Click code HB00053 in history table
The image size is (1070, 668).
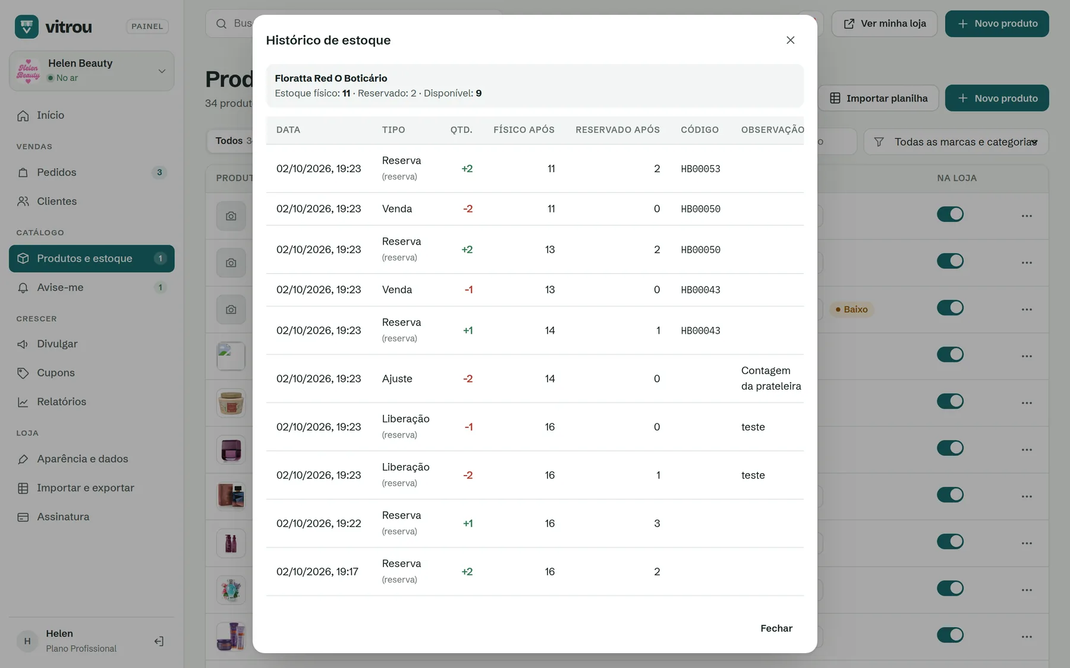(x=700, y=169)
